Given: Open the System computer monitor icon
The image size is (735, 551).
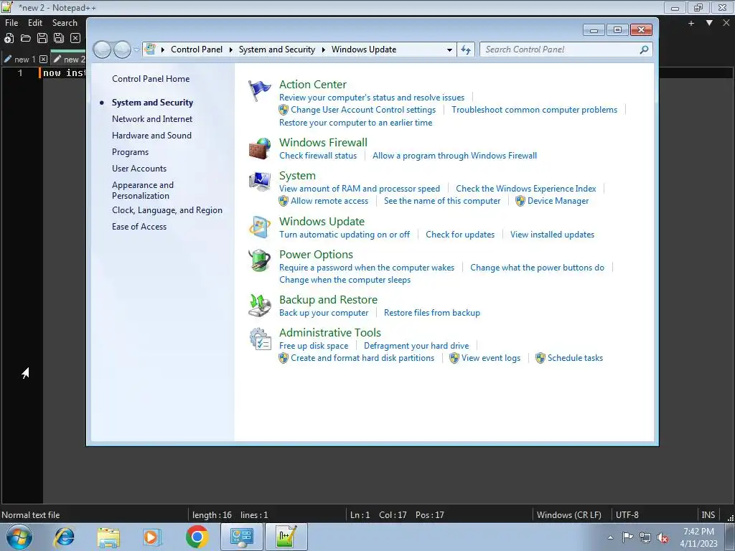Looking at the screenshot, I should point(259,182).
